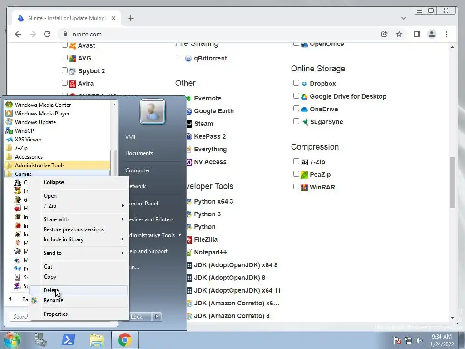Click the Steam icon on Ninite
The image size is (465, 349).
point(189,124)
